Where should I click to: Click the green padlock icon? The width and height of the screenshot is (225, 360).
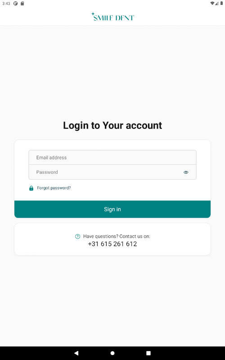tap(31, 188)
